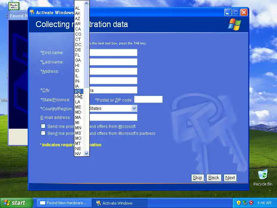Pick MN in the state list
This screenshot has width=277, height=208.
79,128
